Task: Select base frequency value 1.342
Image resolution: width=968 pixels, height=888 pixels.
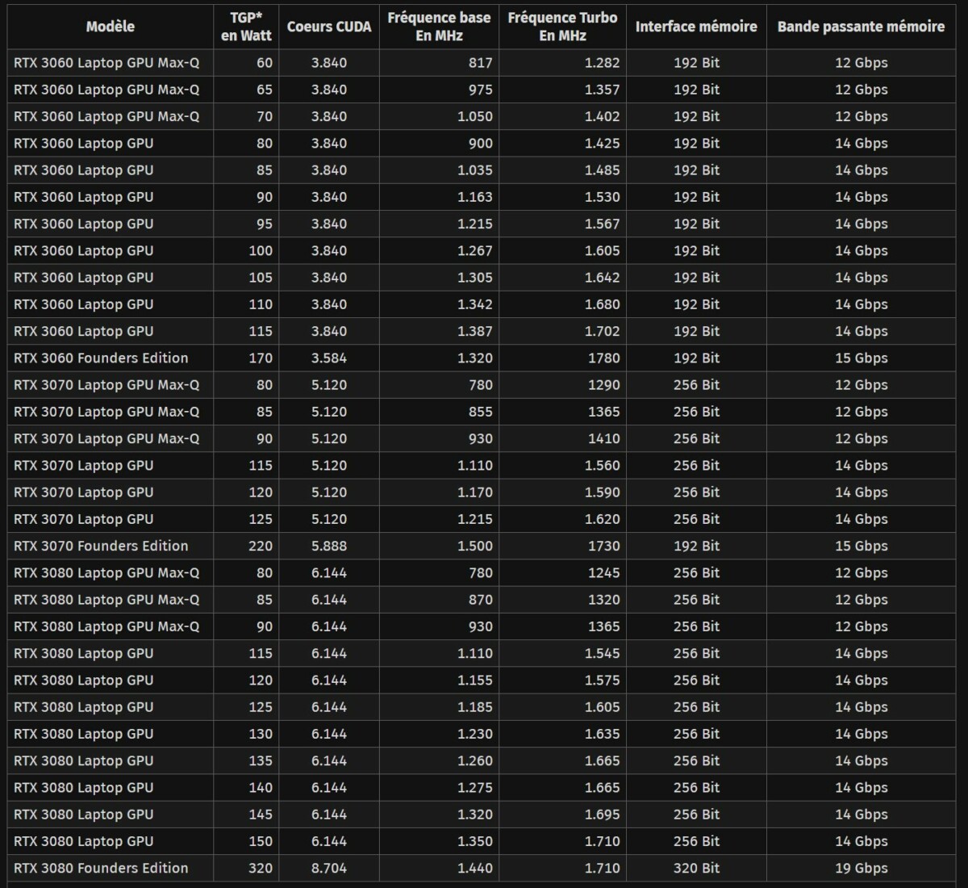Action: (475, 304)
